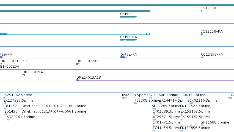The image size is (234, 132).
Task: Click the EC41454.5prime EST label
Action: tap(167, 128)
